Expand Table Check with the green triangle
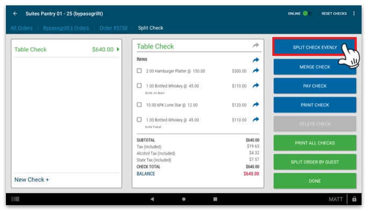Image resolution: width=368 pixels, height=211 pixels. 118,49
